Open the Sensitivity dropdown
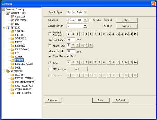The height and width of the screenshot is (120, 157). [77, 26]
